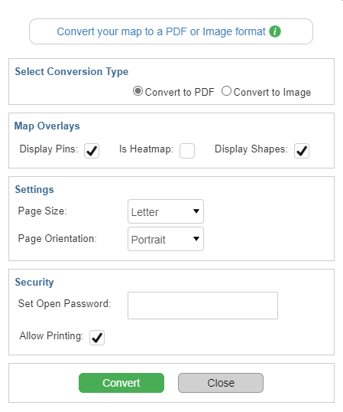This screenshot has width=343, height=412.
Task: Click the Allow Printing label
Action: [x=51, y=335]
